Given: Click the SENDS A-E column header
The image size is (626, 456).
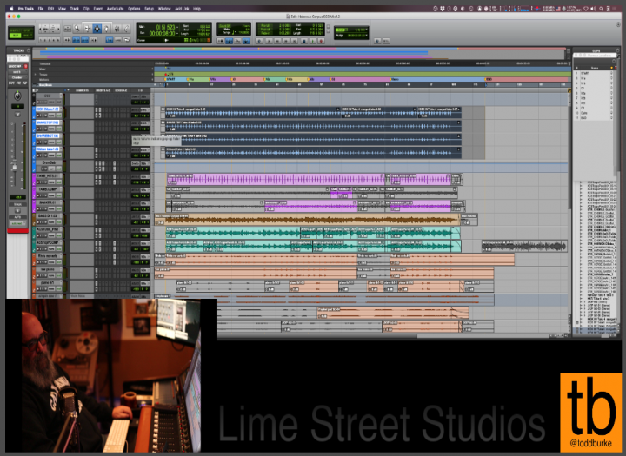Looking at the screenshot, I should coord(121,91).
